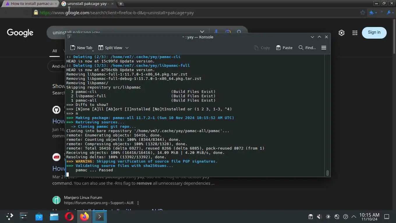The width and height of the screenshot is (396, 223).
Task: Open Google quick settings gear
Action: pos(342,33)
